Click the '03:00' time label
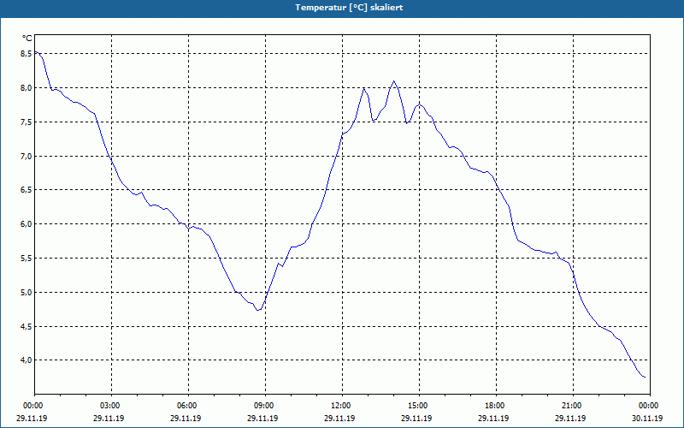This screenshot has height=428, width=684. point(112,406)
